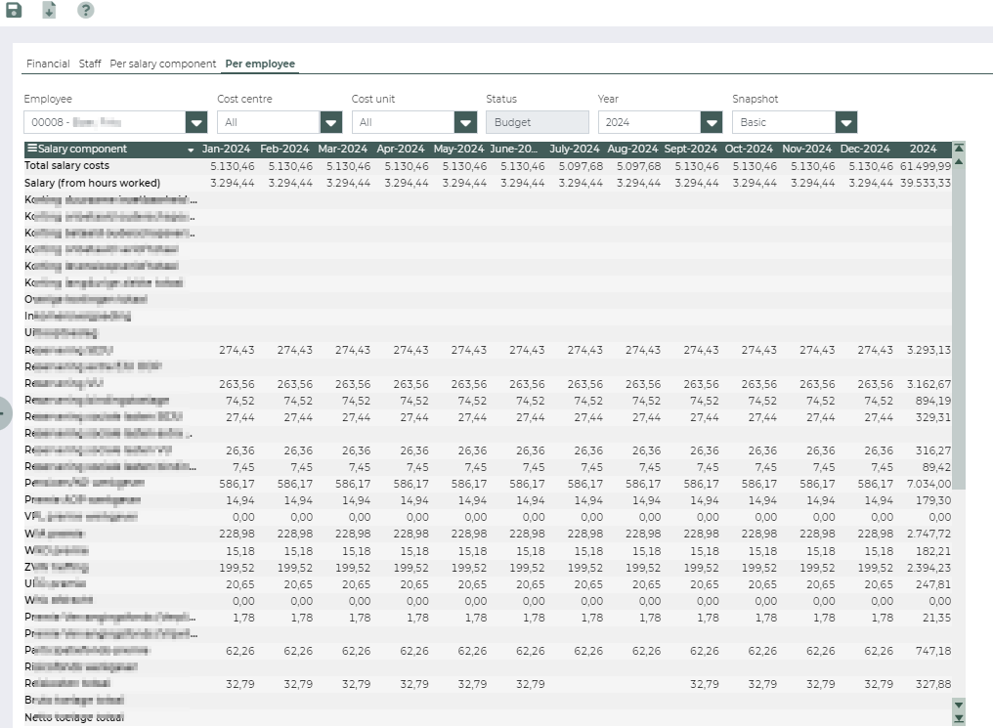The image size is (993, 728).
Task: Click the save disk icon
Action: [14, 10]
